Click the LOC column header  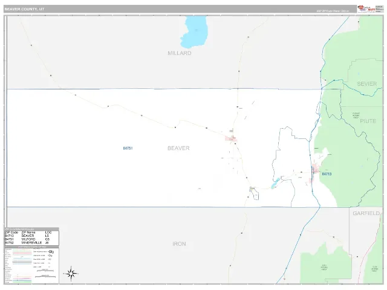[x=48, y=232]
